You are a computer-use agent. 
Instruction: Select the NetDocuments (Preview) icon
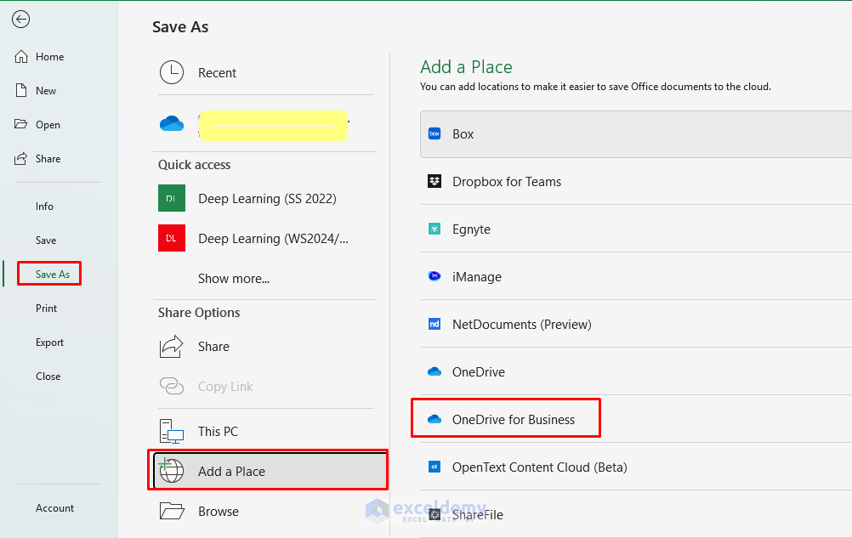[435, 325]
